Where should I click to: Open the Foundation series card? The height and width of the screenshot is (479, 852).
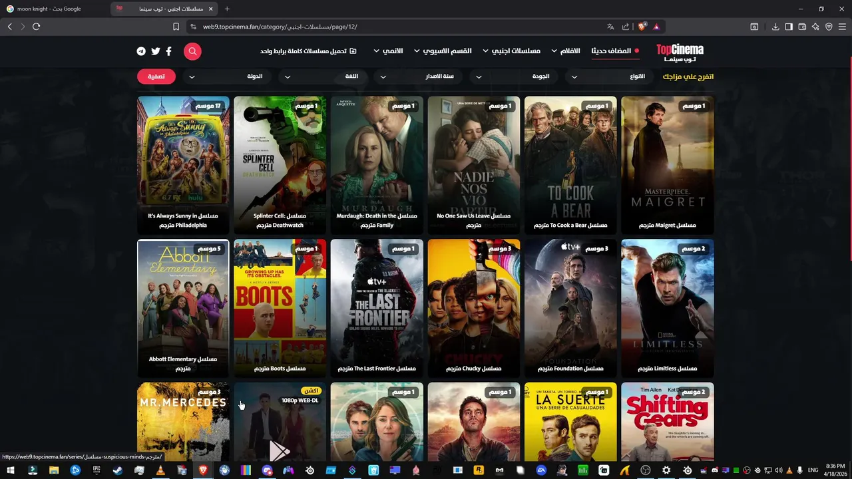[570, 309]
